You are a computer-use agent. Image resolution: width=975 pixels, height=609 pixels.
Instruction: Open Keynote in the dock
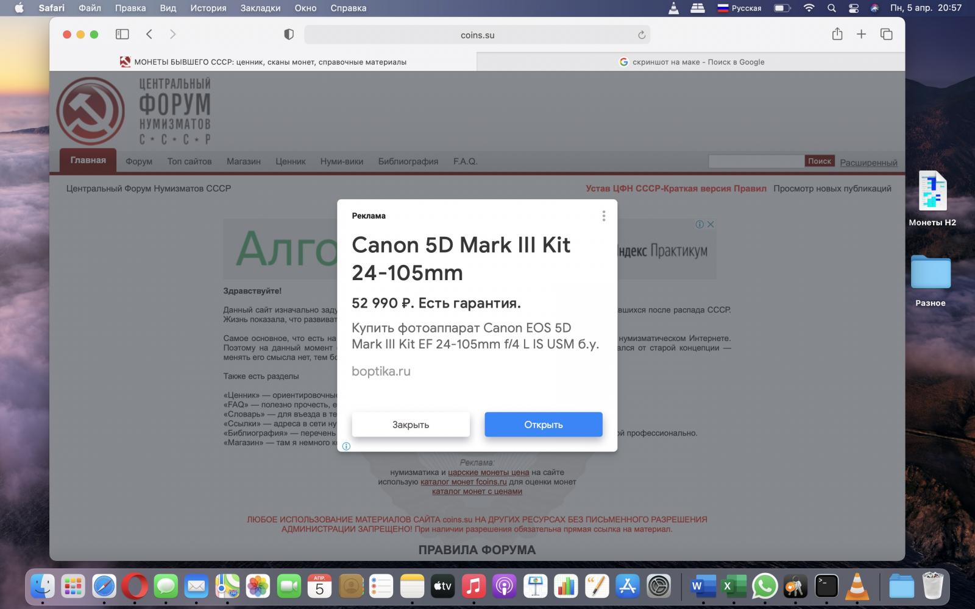click(535, 586)
